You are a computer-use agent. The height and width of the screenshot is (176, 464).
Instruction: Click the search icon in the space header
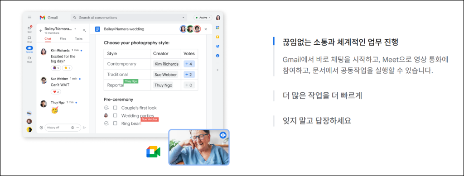[84, 30]
